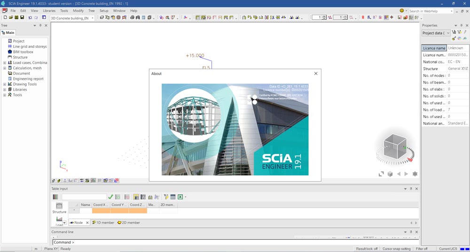
Task: Click the New project icon
Action: tap(5, 18)
